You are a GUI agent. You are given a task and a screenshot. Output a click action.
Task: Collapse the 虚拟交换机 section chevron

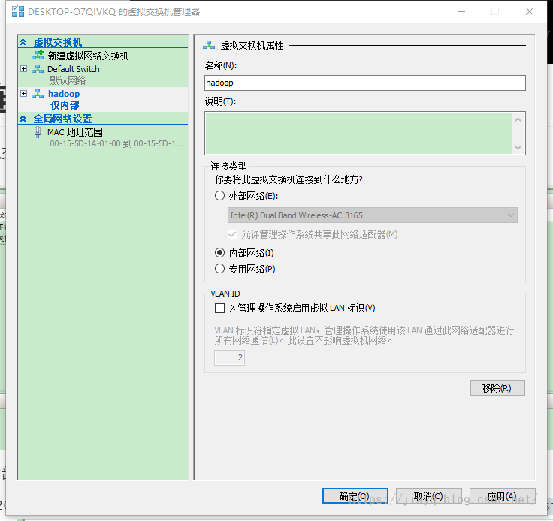(23, 43)
